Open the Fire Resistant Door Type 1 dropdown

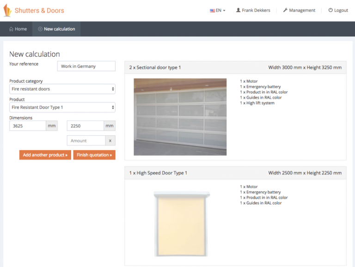[x=62, y=107]
